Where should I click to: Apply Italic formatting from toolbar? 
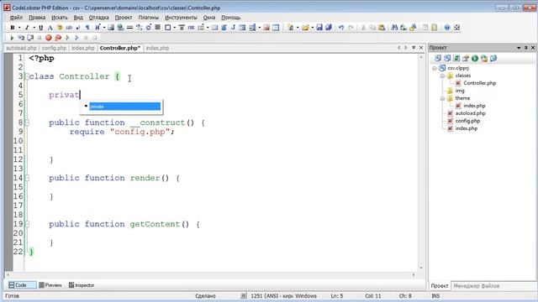tap(27, 28)
